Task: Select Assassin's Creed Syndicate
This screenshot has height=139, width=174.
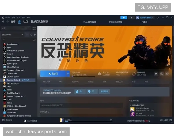Action: pos(18,57)
